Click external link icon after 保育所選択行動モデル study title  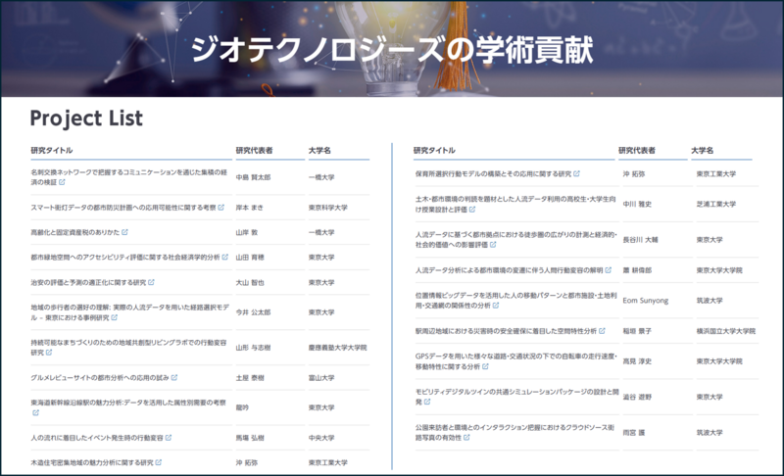click(576, 174)
